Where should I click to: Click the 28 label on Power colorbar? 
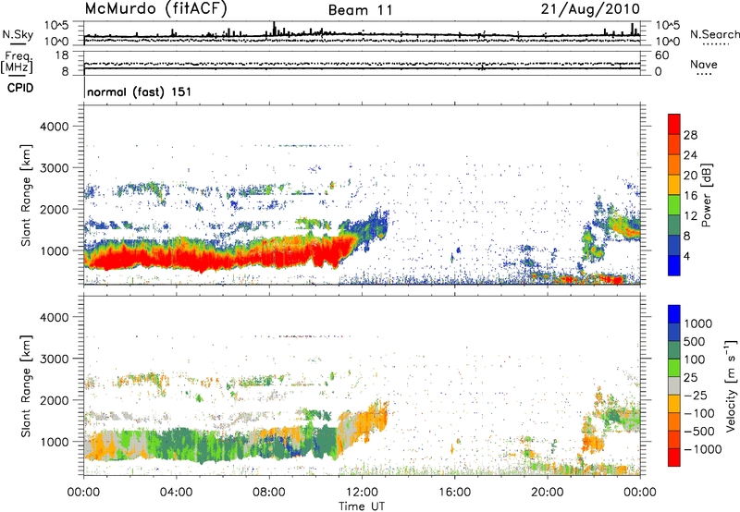(x=690, y=135)
